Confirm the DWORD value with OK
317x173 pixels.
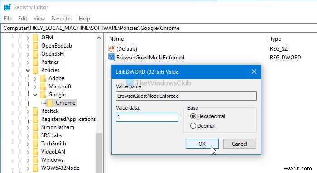(202, 144)
